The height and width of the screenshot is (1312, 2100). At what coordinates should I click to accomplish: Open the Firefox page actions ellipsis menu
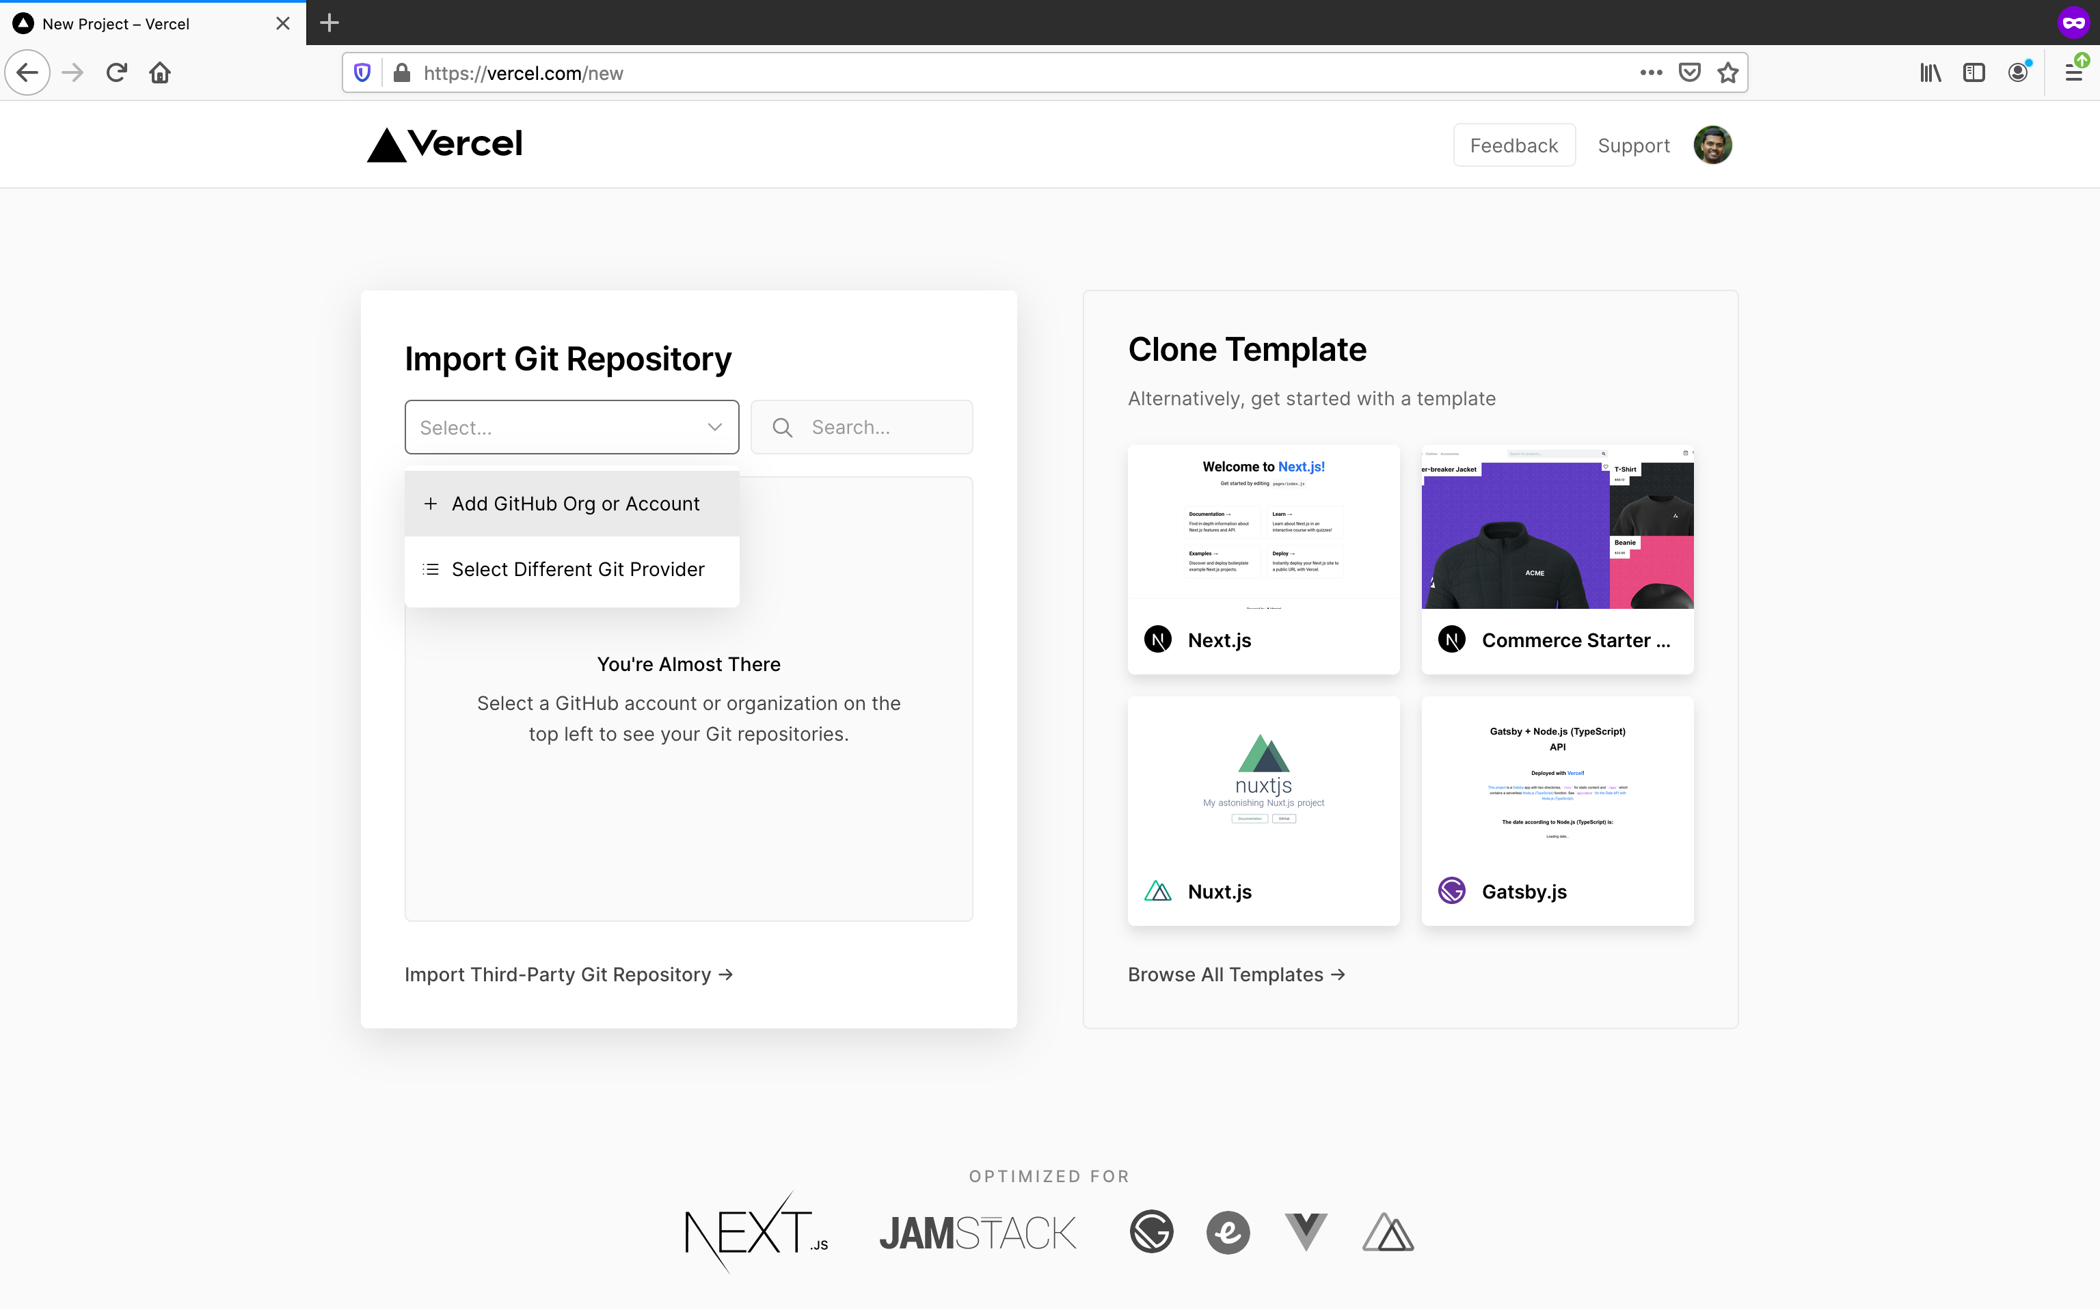tap(1650, 73)
